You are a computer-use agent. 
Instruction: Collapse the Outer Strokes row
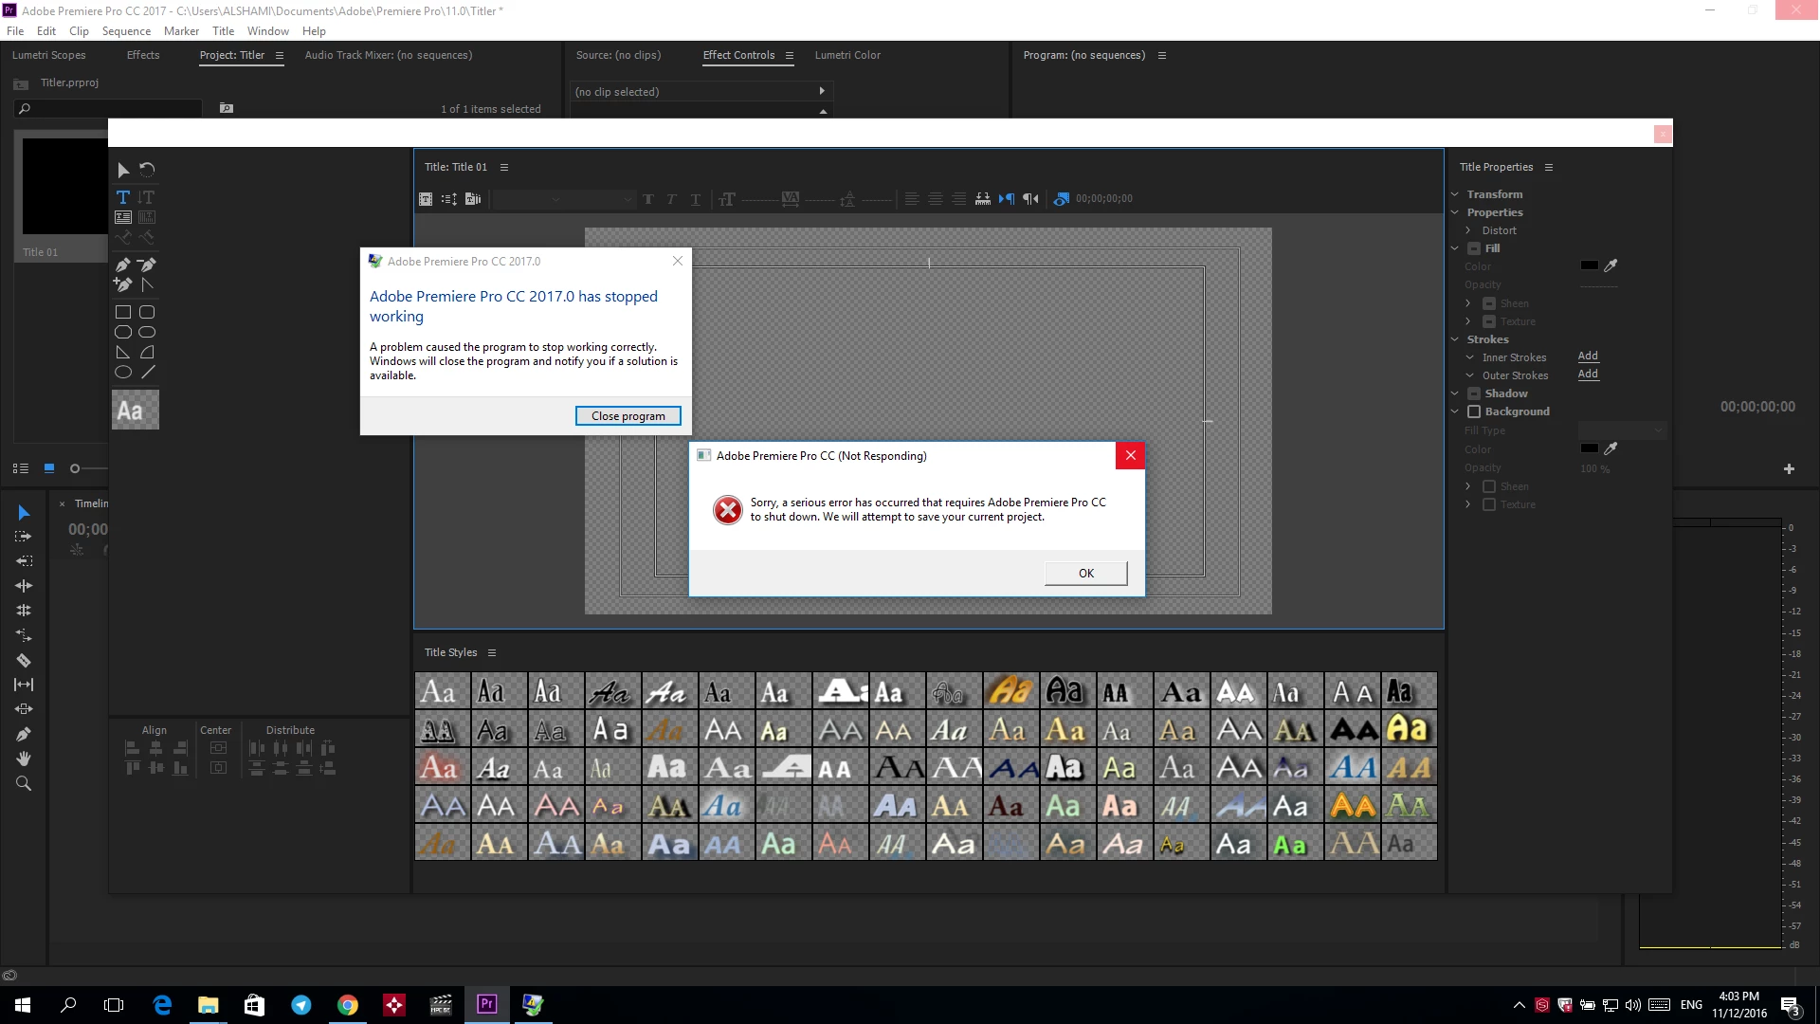point(1470,375)
